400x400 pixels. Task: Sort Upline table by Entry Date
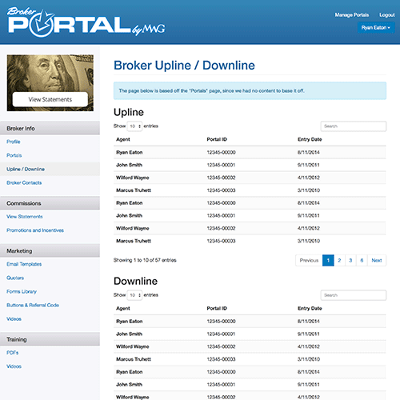310,139
